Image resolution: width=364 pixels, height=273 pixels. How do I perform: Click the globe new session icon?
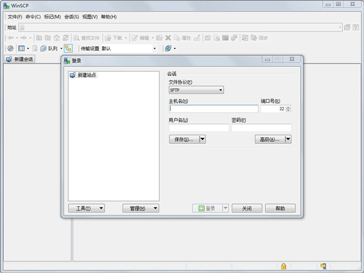[x=168, y=49]
